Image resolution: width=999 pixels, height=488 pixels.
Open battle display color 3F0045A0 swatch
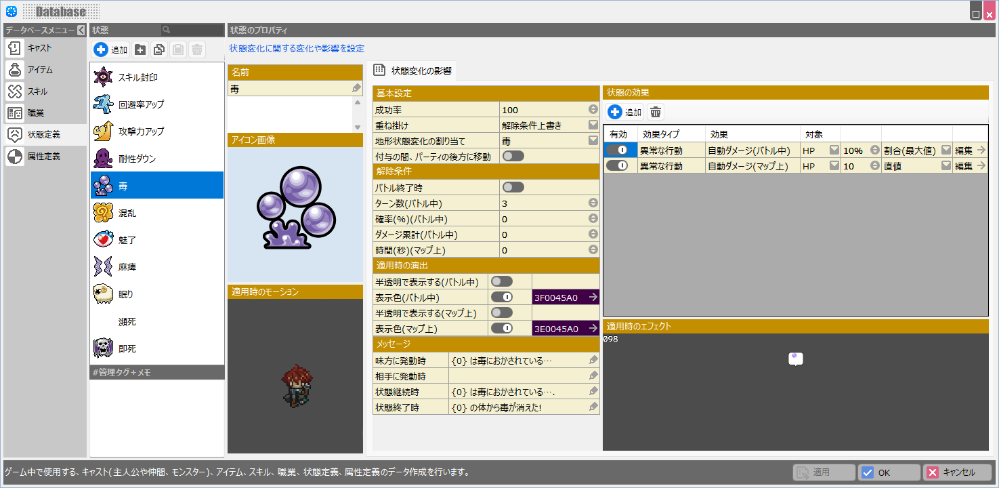[x=565, y=297]
